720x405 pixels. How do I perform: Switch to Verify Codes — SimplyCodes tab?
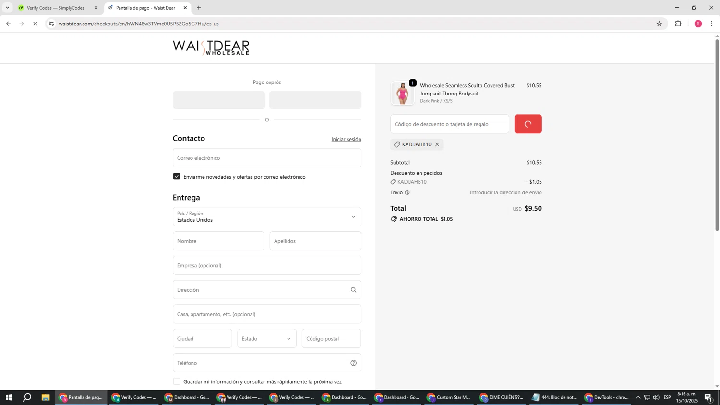click(x=55, y=8)
